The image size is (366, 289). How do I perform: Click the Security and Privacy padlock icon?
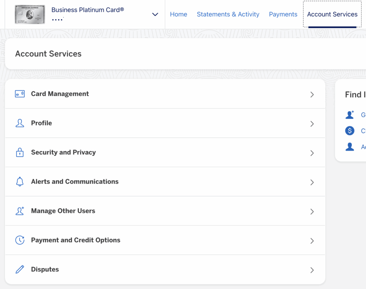20,153
